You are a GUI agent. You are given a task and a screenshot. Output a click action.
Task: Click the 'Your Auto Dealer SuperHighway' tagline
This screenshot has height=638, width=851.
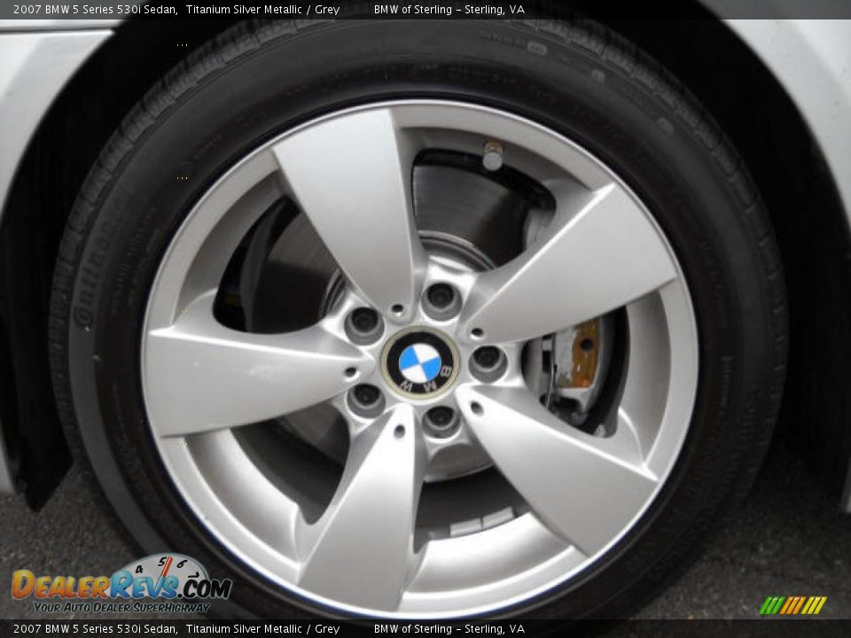click(x=121, y=608)
